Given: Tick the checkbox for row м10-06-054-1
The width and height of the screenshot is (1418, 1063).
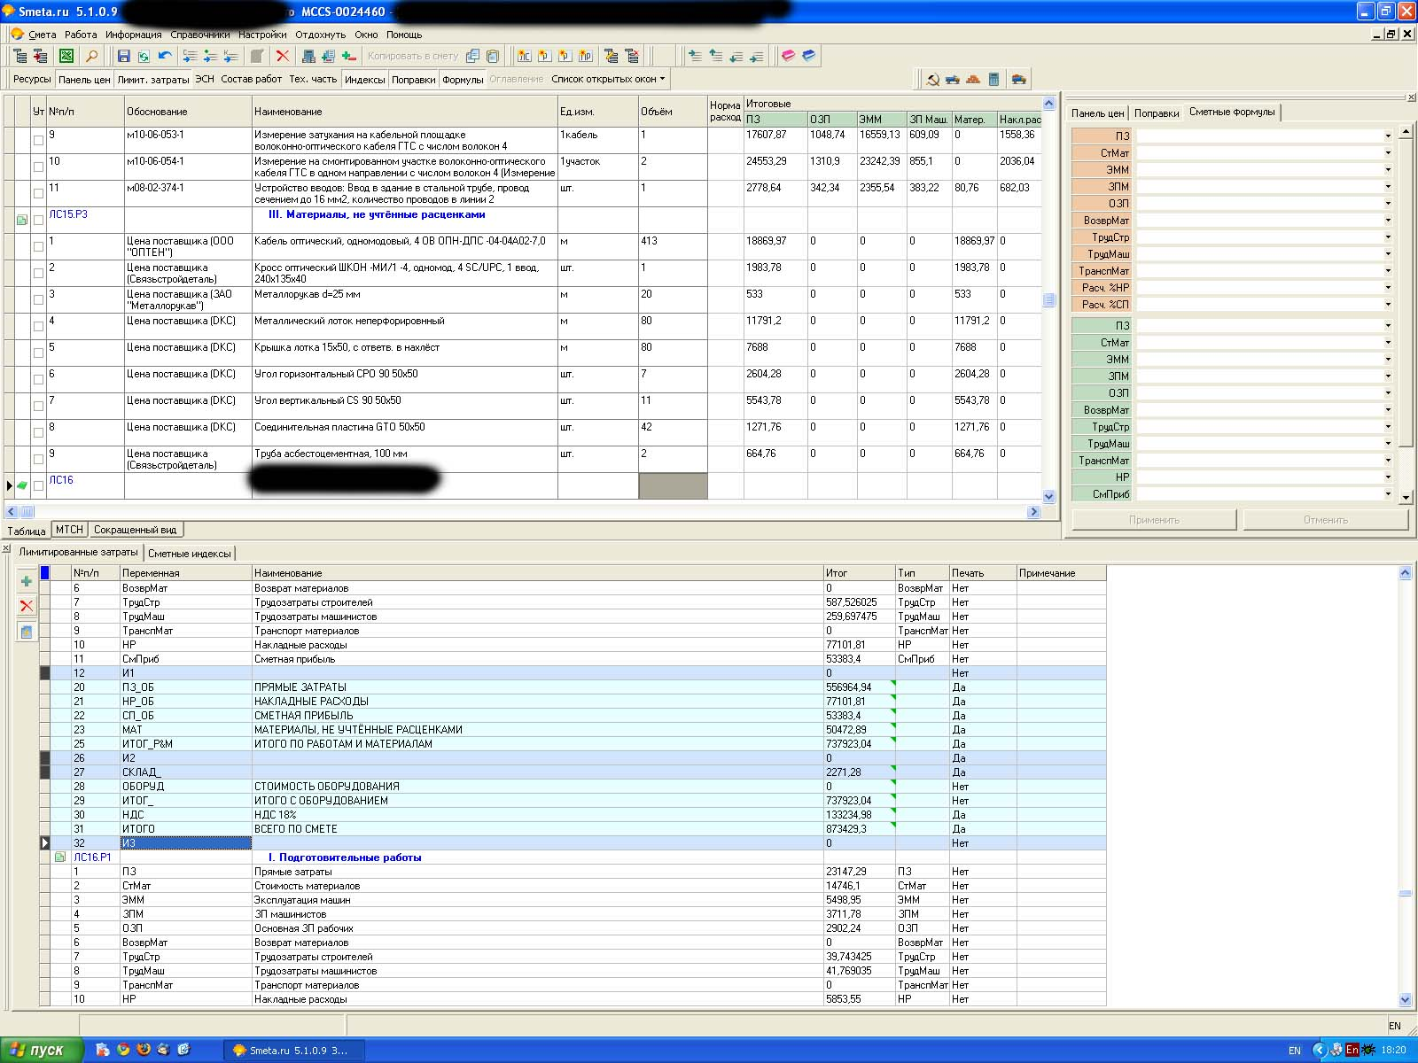Looking at the screenshot, I should (38, 167).
